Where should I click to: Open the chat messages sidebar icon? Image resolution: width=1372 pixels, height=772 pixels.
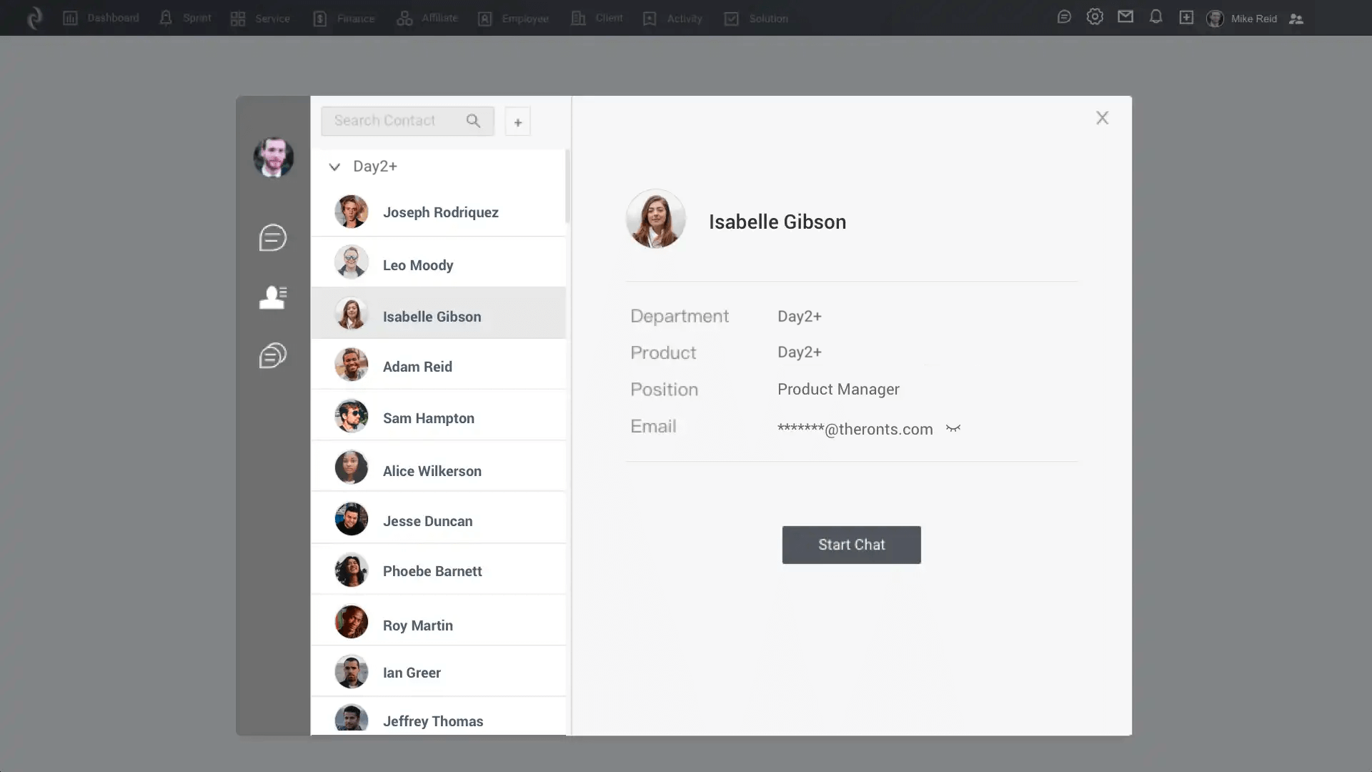click(x=272, y=237)
